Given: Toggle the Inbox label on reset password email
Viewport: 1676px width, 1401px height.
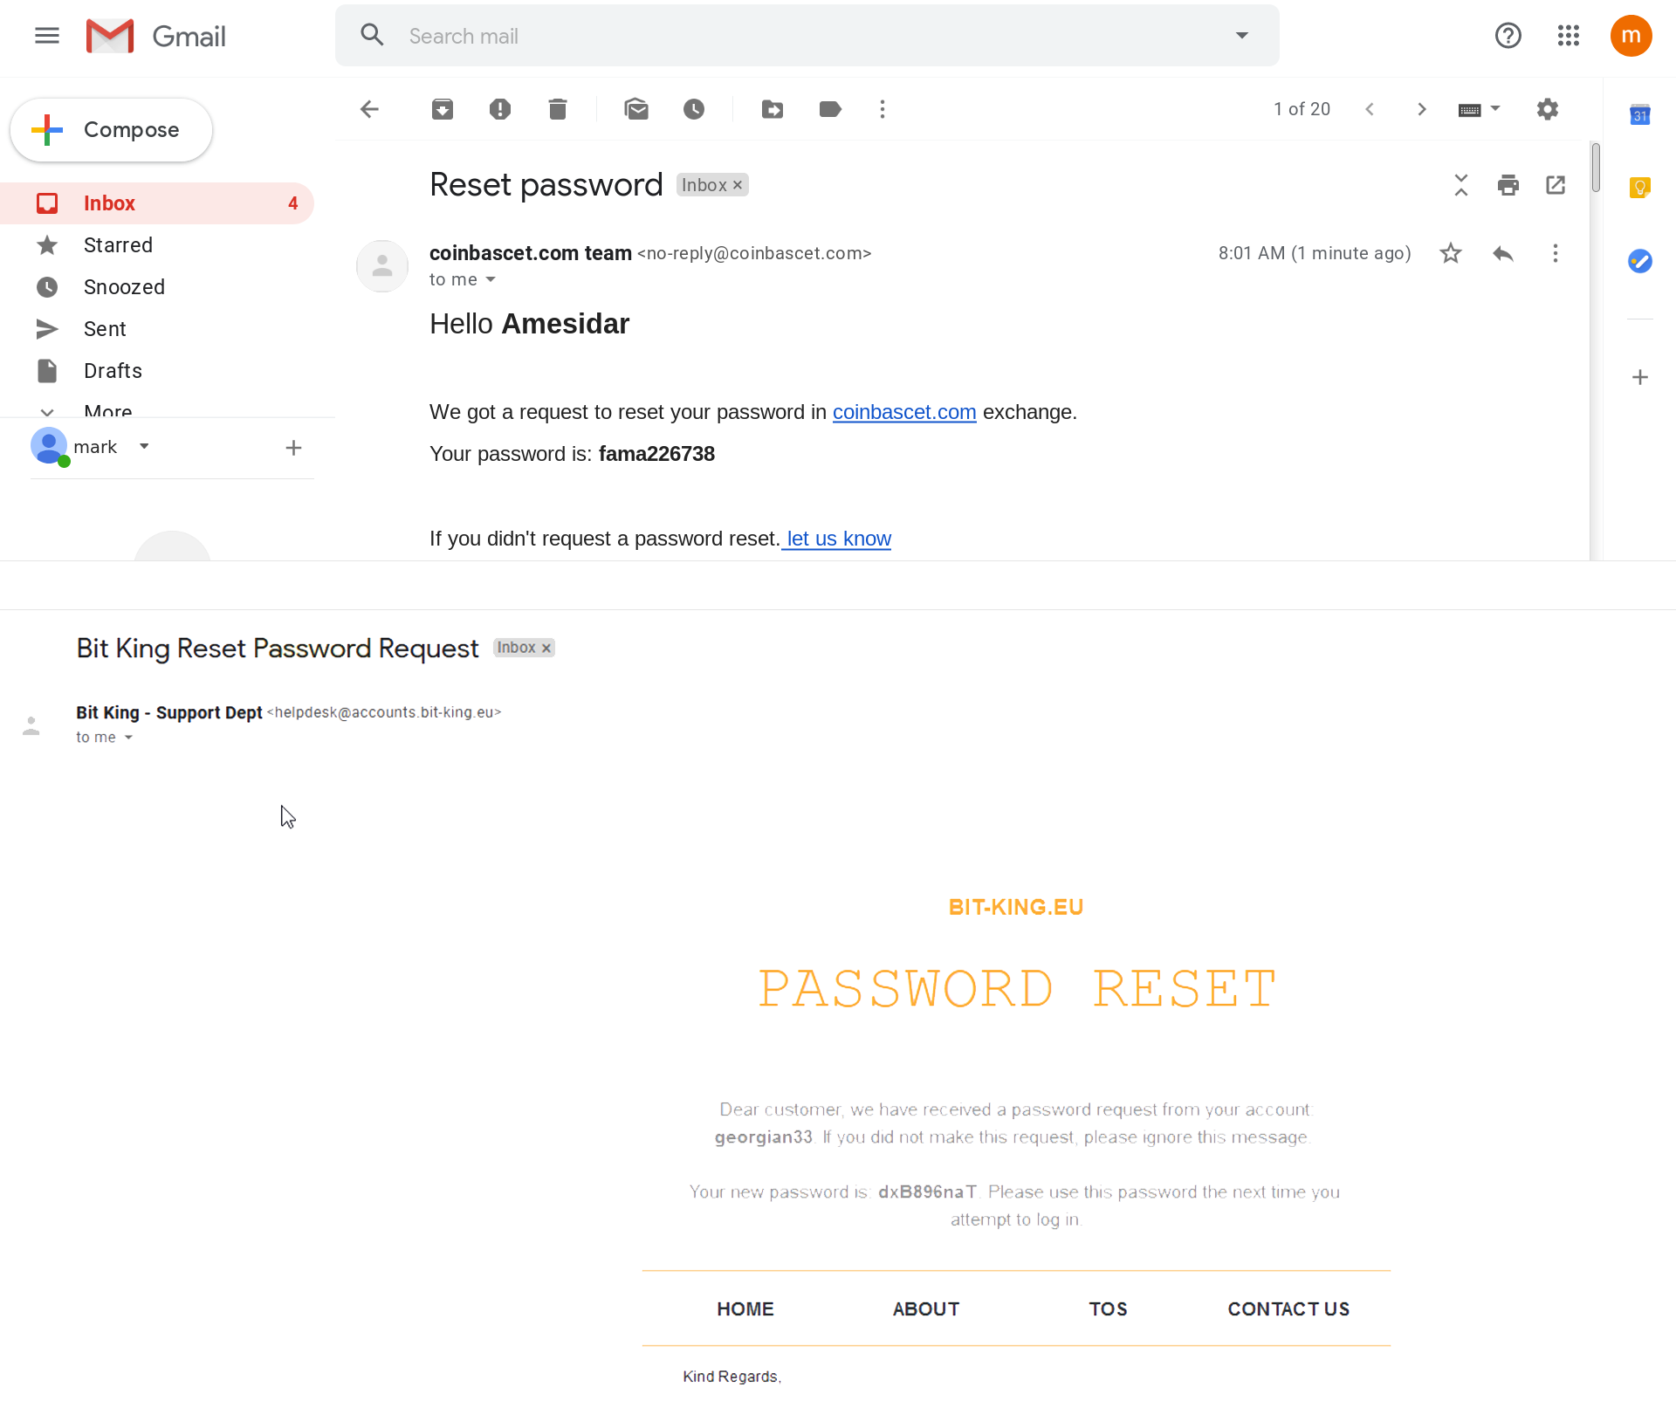Looking at the screenshot, I should click(x=737, y=184).
